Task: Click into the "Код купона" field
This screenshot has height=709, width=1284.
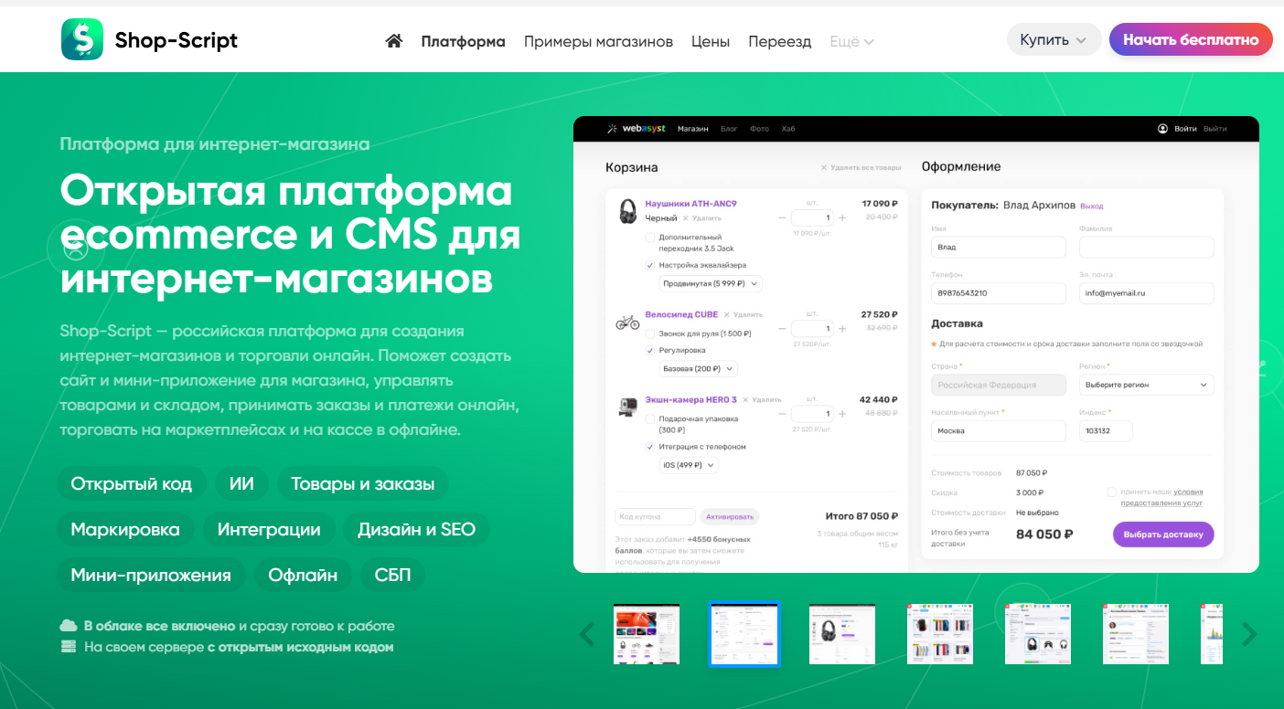Action: click(655, 516)
